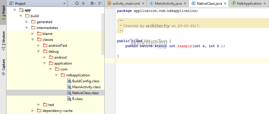Click the com folder icon
The width and height of the screenshot is (269, 114).
[57, 69]
